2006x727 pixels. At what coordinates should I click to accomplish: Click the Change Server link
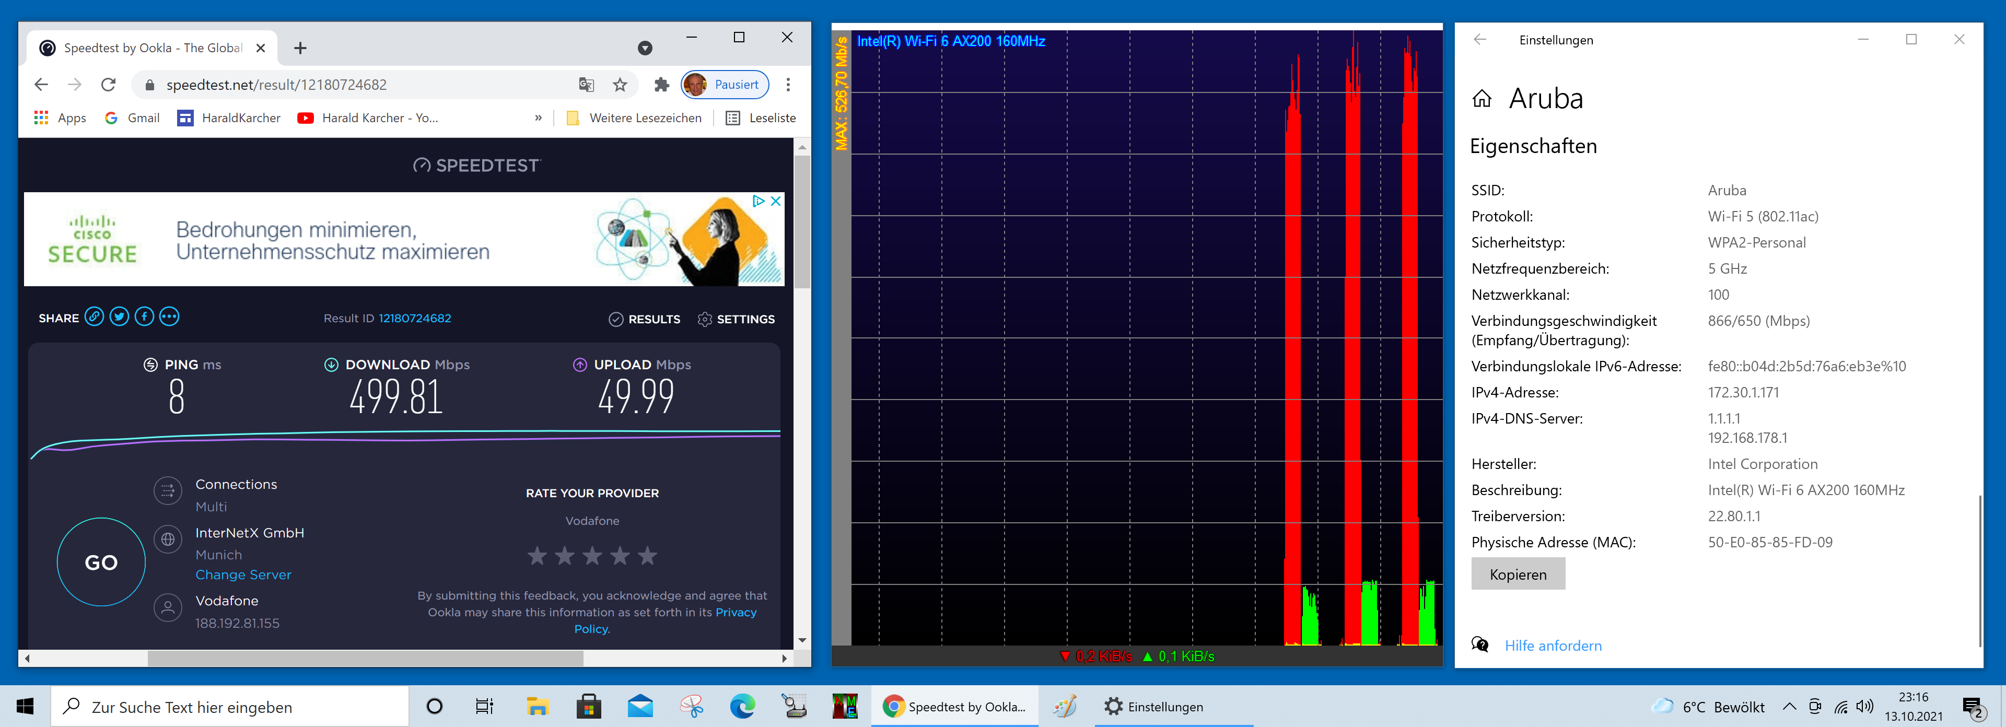[243, 574]
